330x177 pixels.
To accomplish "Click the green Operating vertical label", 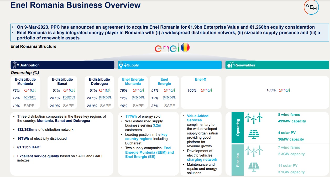I will click(238, 127).
